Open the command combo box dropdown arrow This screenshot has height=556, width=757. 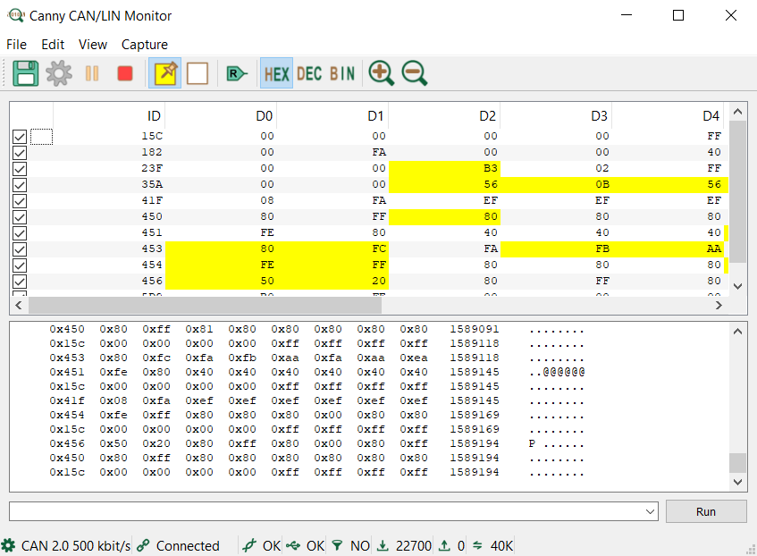(x=651, y=511)
